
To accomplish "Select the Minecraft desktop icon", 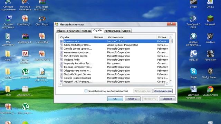I will coord(210,20).
